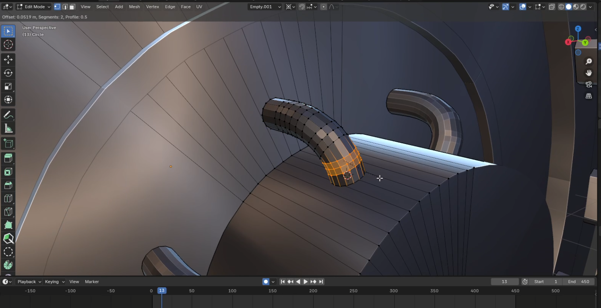The height and width of the screenshot is (308, 601).
Task: Select the Measure tool
Action: 8,128
